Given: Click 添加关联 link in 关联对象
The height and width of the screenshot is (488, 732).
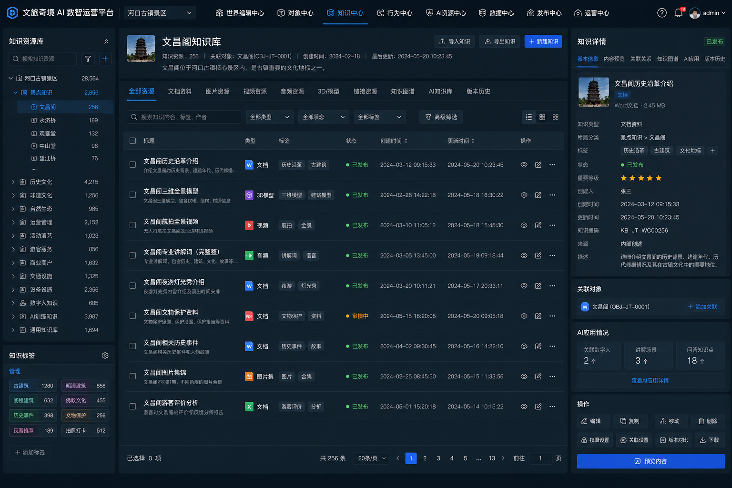Looking at the screenshot, I should (x=702, y=307).
